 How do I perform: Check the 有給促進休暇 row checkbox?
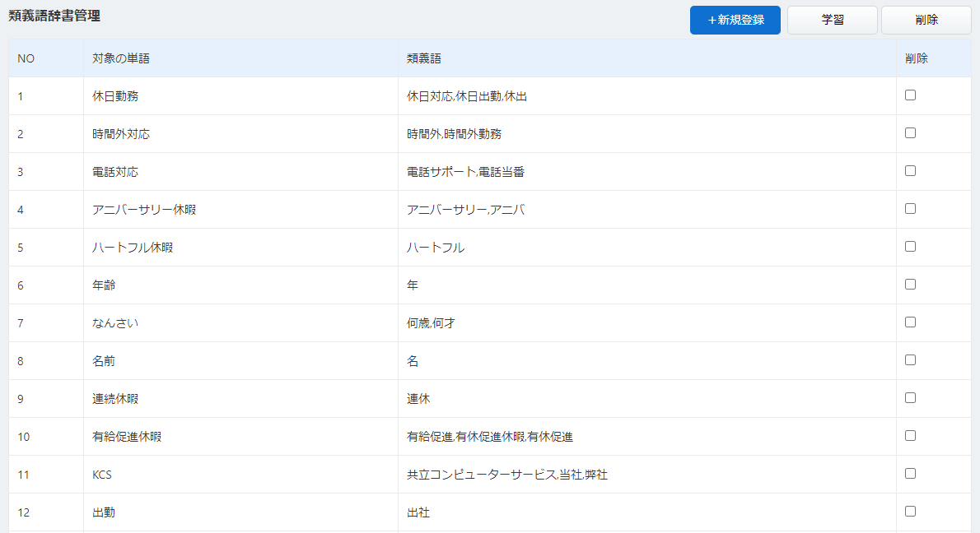[910, 436]
